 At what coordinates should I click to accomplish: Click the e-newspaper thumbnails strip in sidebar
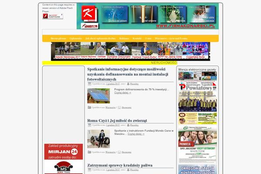pos(197,76)
